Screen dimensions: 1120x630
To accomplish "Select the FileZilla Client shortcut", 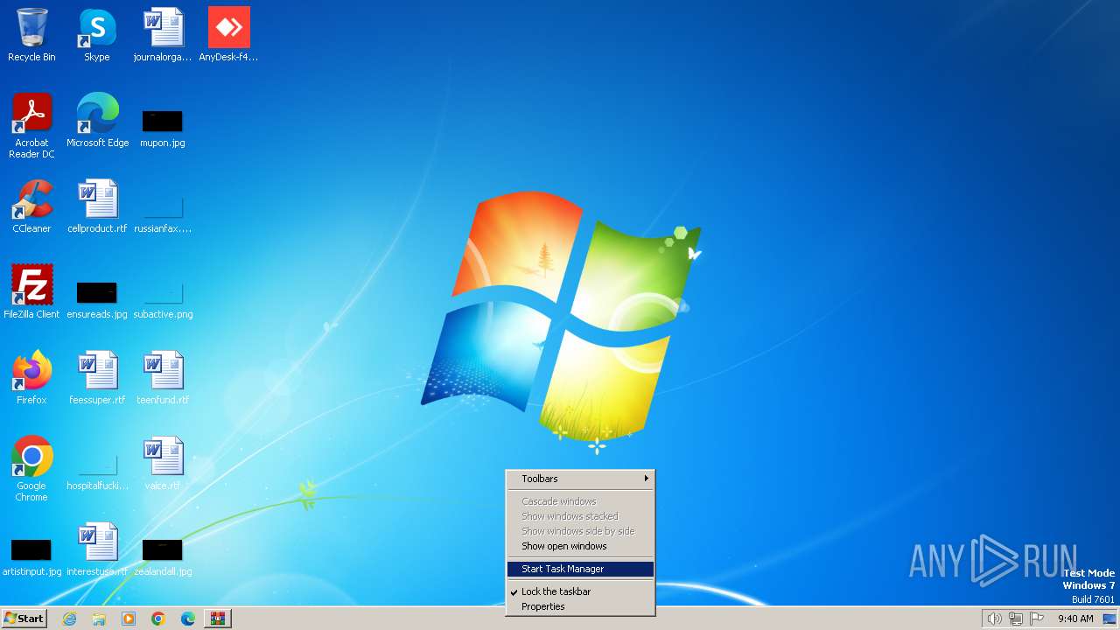I will click(31, 292).
